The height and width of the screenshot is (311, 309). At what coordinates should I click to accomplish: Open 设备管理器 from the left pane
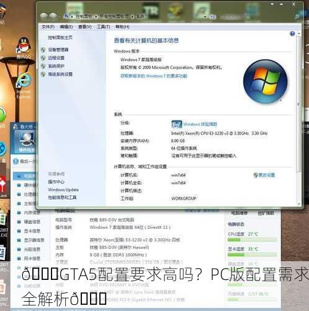click(x=58, y=50)
